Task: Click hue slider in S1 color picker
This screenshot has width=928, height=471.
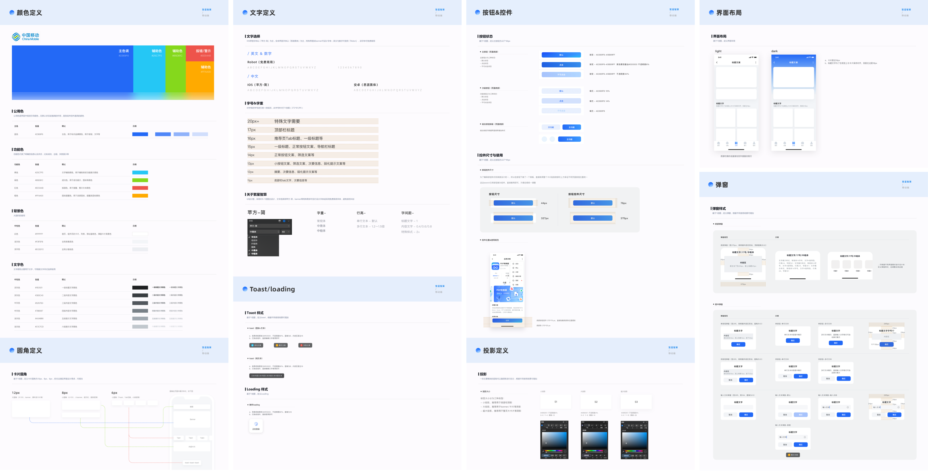Action: (x=554, y=451)
